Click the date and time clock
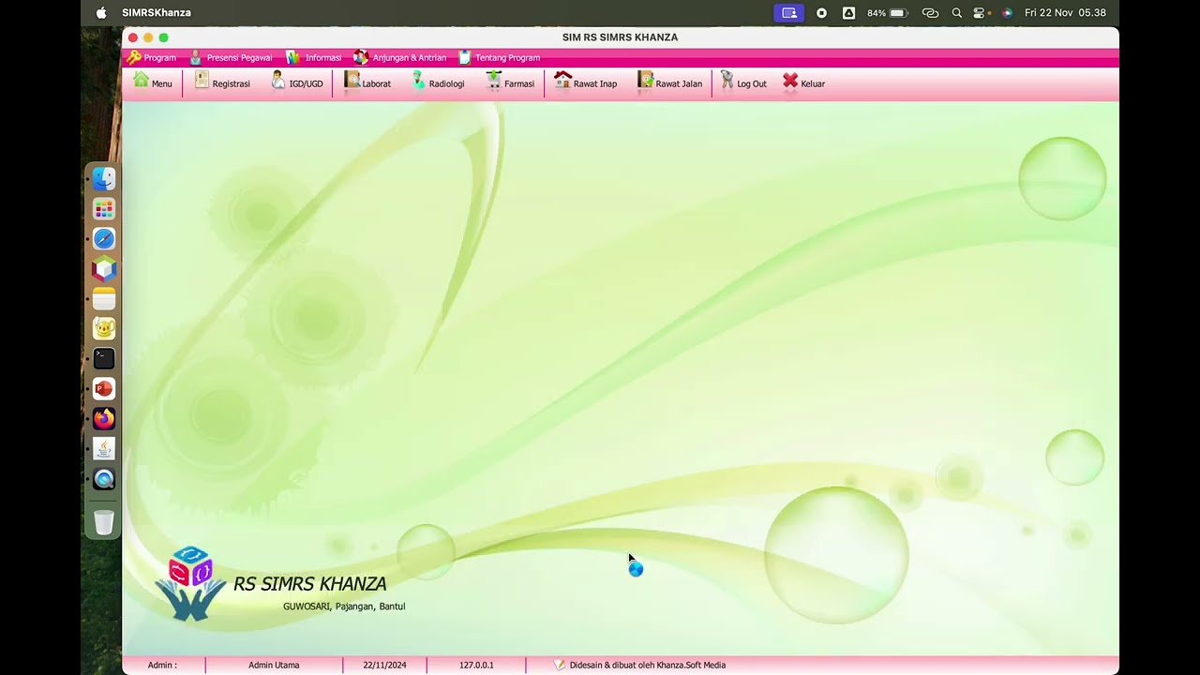1200x675 pixels. click(x=1065, y=13)
